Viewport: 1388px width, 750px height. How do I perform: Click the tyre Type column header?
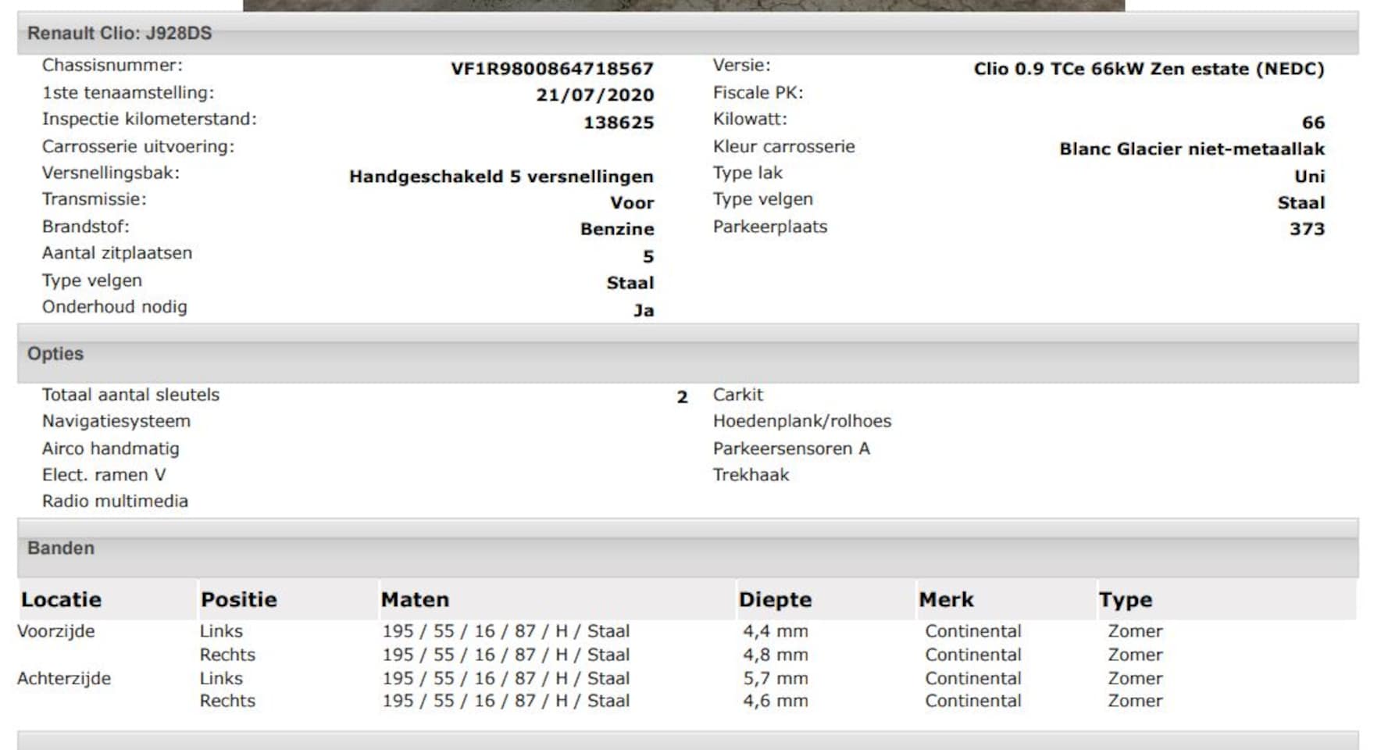coord(1125,600)
